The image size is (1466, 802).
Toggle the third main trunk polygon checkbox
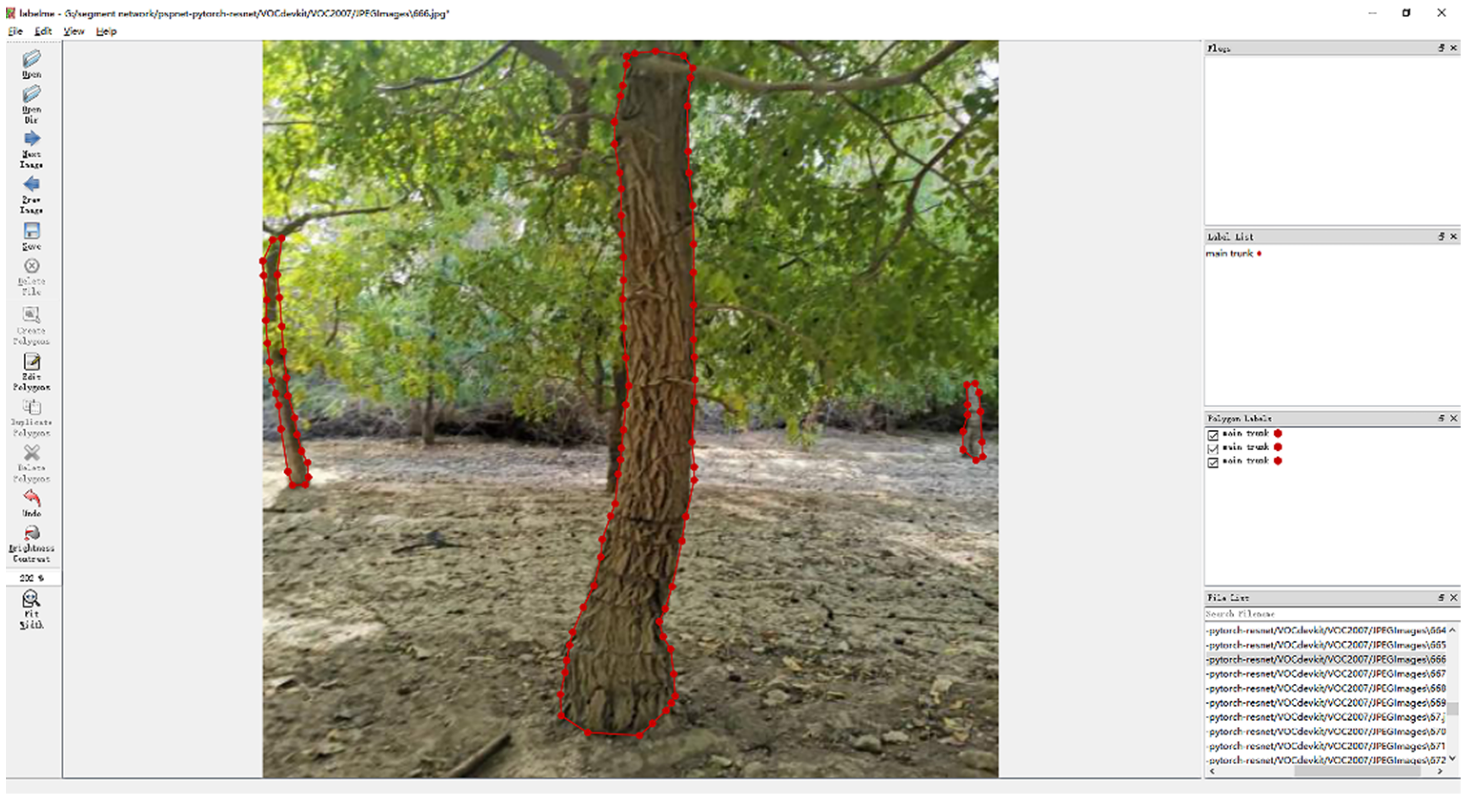(1213, 462)
